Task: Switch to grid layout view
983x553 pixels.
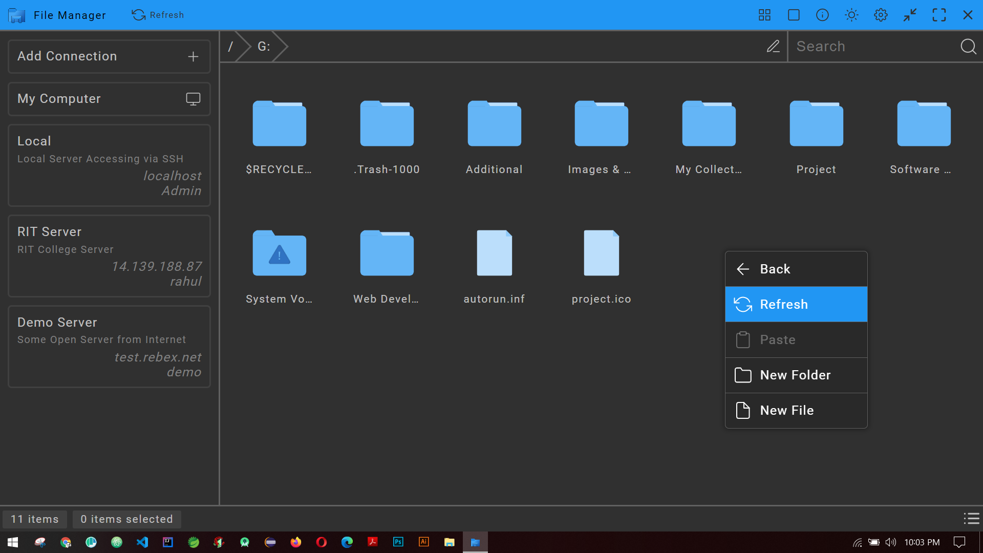Action: (x=764, y=15)
